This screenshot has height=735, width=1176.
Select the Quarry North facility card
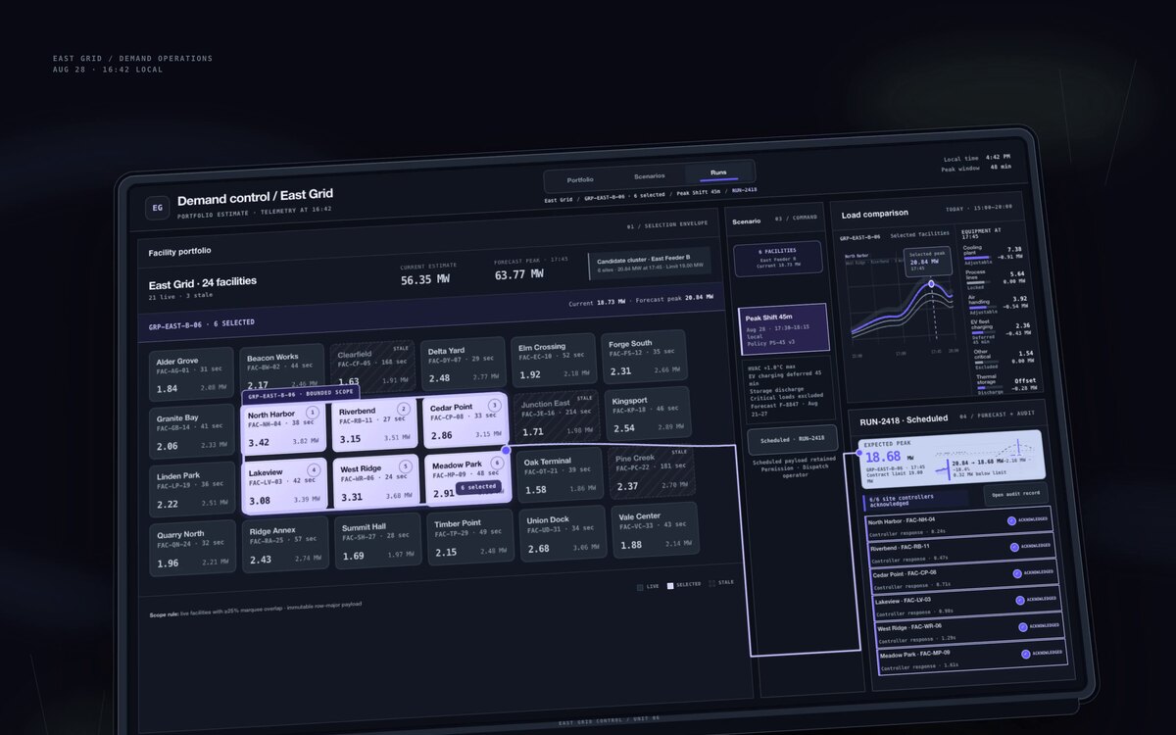194,549
